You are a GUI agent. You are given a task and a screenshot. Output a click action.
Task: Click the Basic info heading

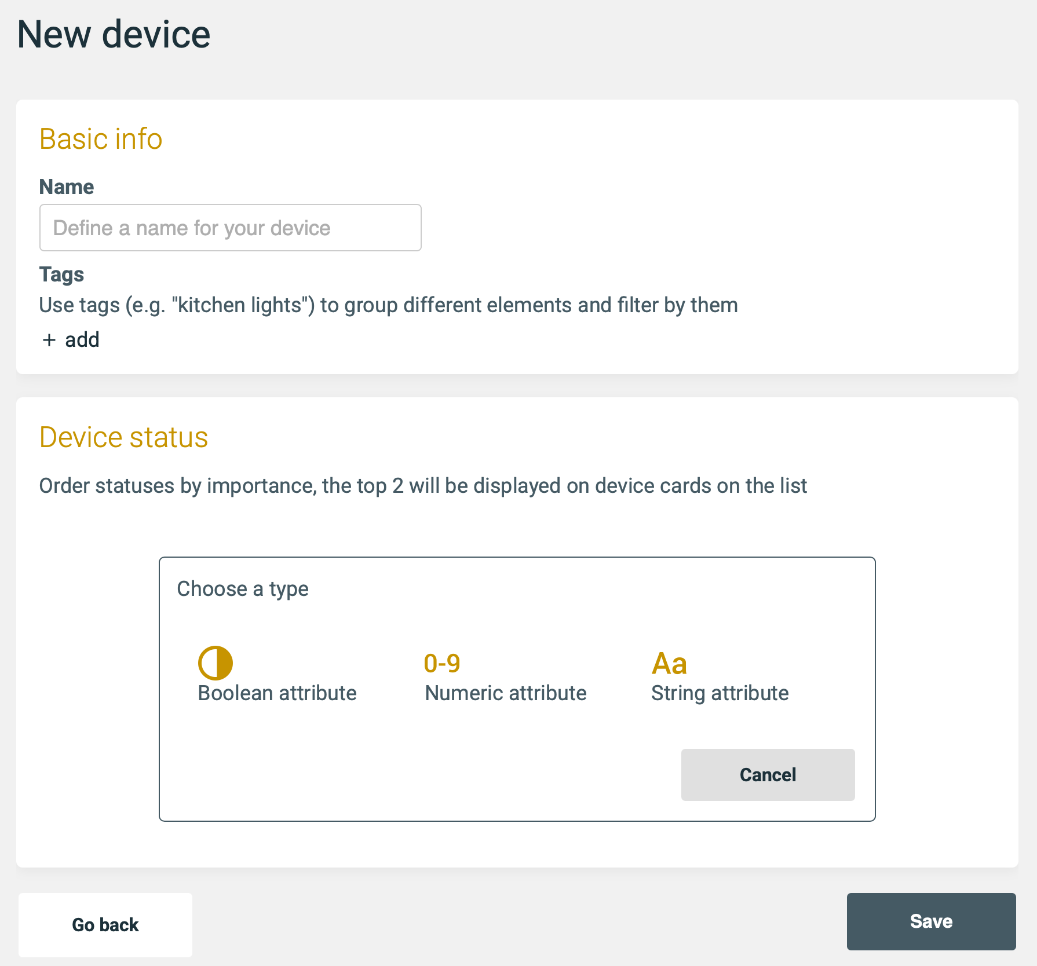point(101,139)
